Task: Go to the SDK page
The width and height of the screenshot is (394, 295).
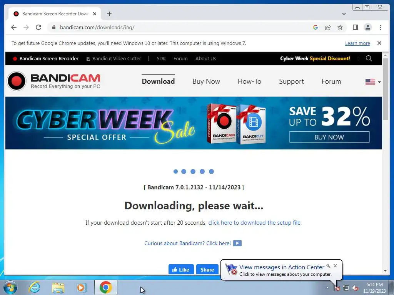Action: coord(161,58)
